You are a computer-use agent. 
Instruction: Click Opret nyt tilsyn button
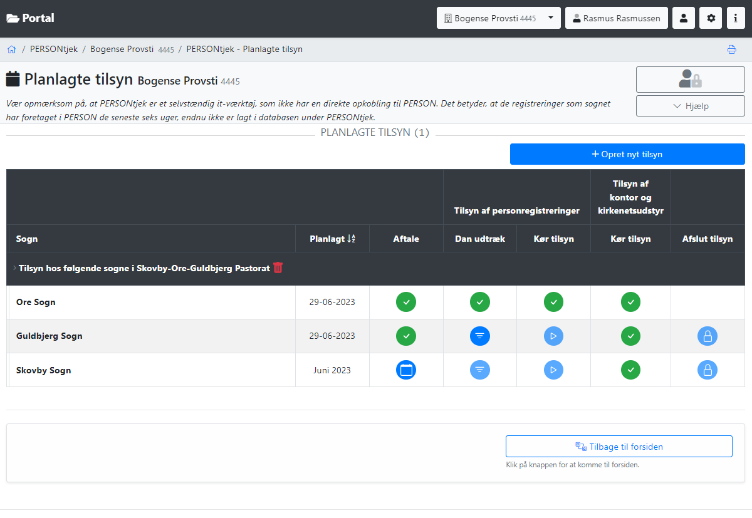pos(627,154)
